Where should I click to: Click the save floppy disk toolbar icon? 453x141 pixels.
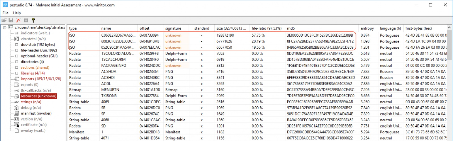pyautogui.click(x=11, y=20)
